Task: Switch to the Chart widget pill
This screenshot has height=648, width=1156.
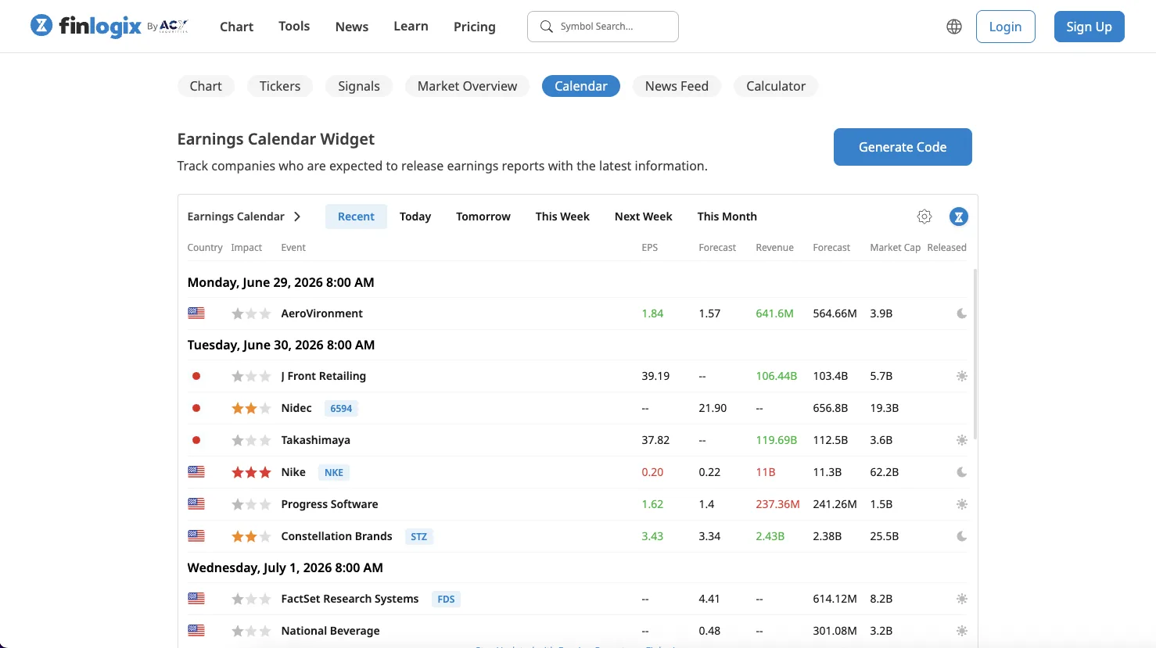Action: (x=206, y=86)
